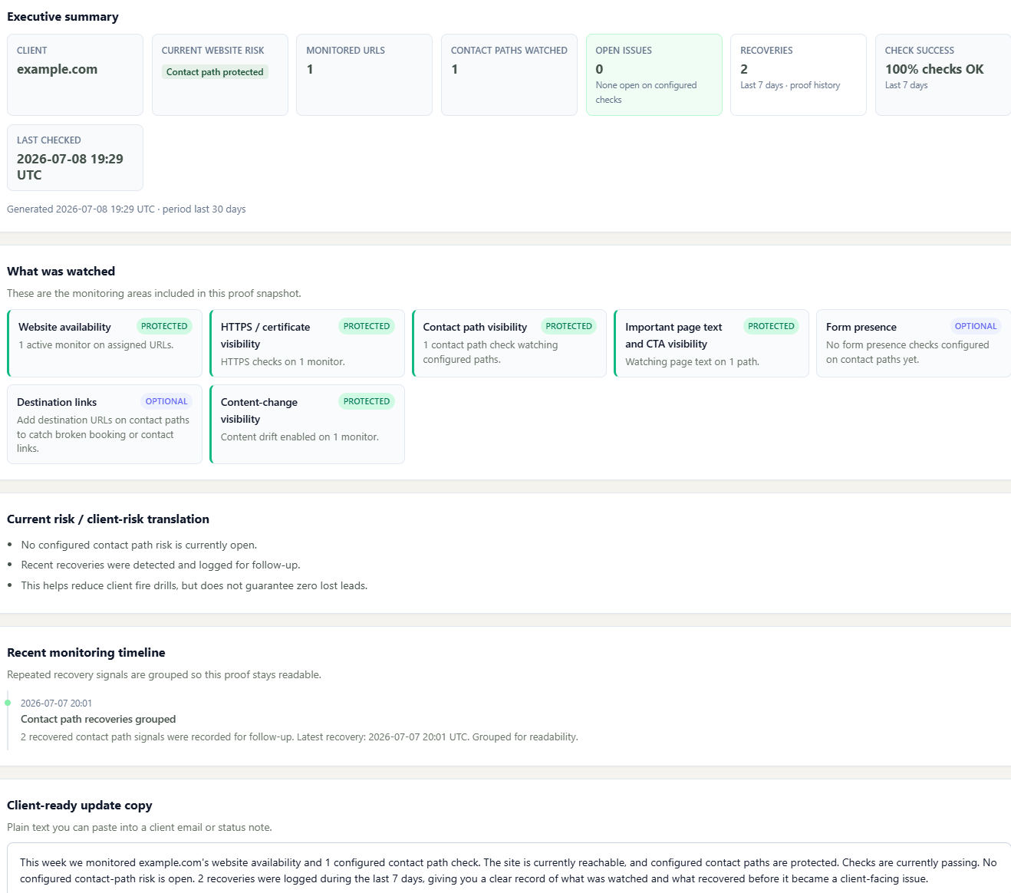Click the 'Contact Paths Watched' heading

point(509,51)
